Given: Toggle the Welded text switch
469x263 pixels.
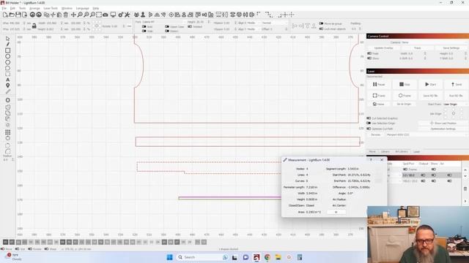Looking at the screenshot, I should click(190, 26).
